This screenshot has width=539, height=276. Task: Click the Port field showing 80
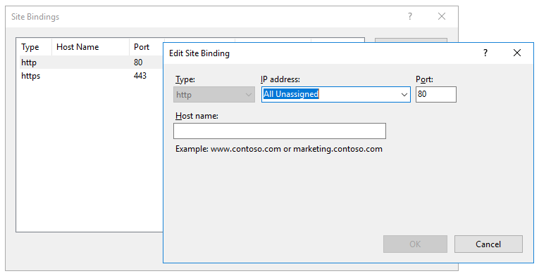pyautogui.click(x=436, y=95)
